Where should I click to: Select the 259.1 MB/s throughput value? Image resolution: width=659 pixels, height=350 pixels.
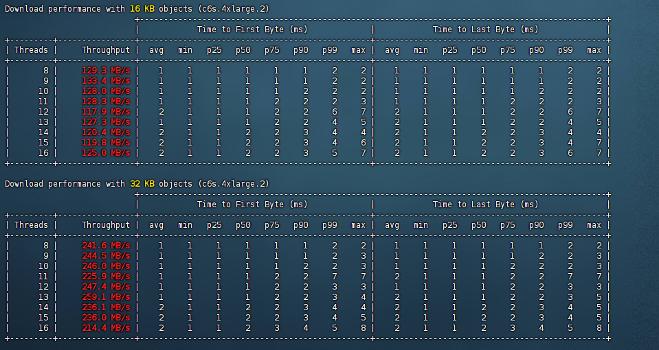click(106, 296)
